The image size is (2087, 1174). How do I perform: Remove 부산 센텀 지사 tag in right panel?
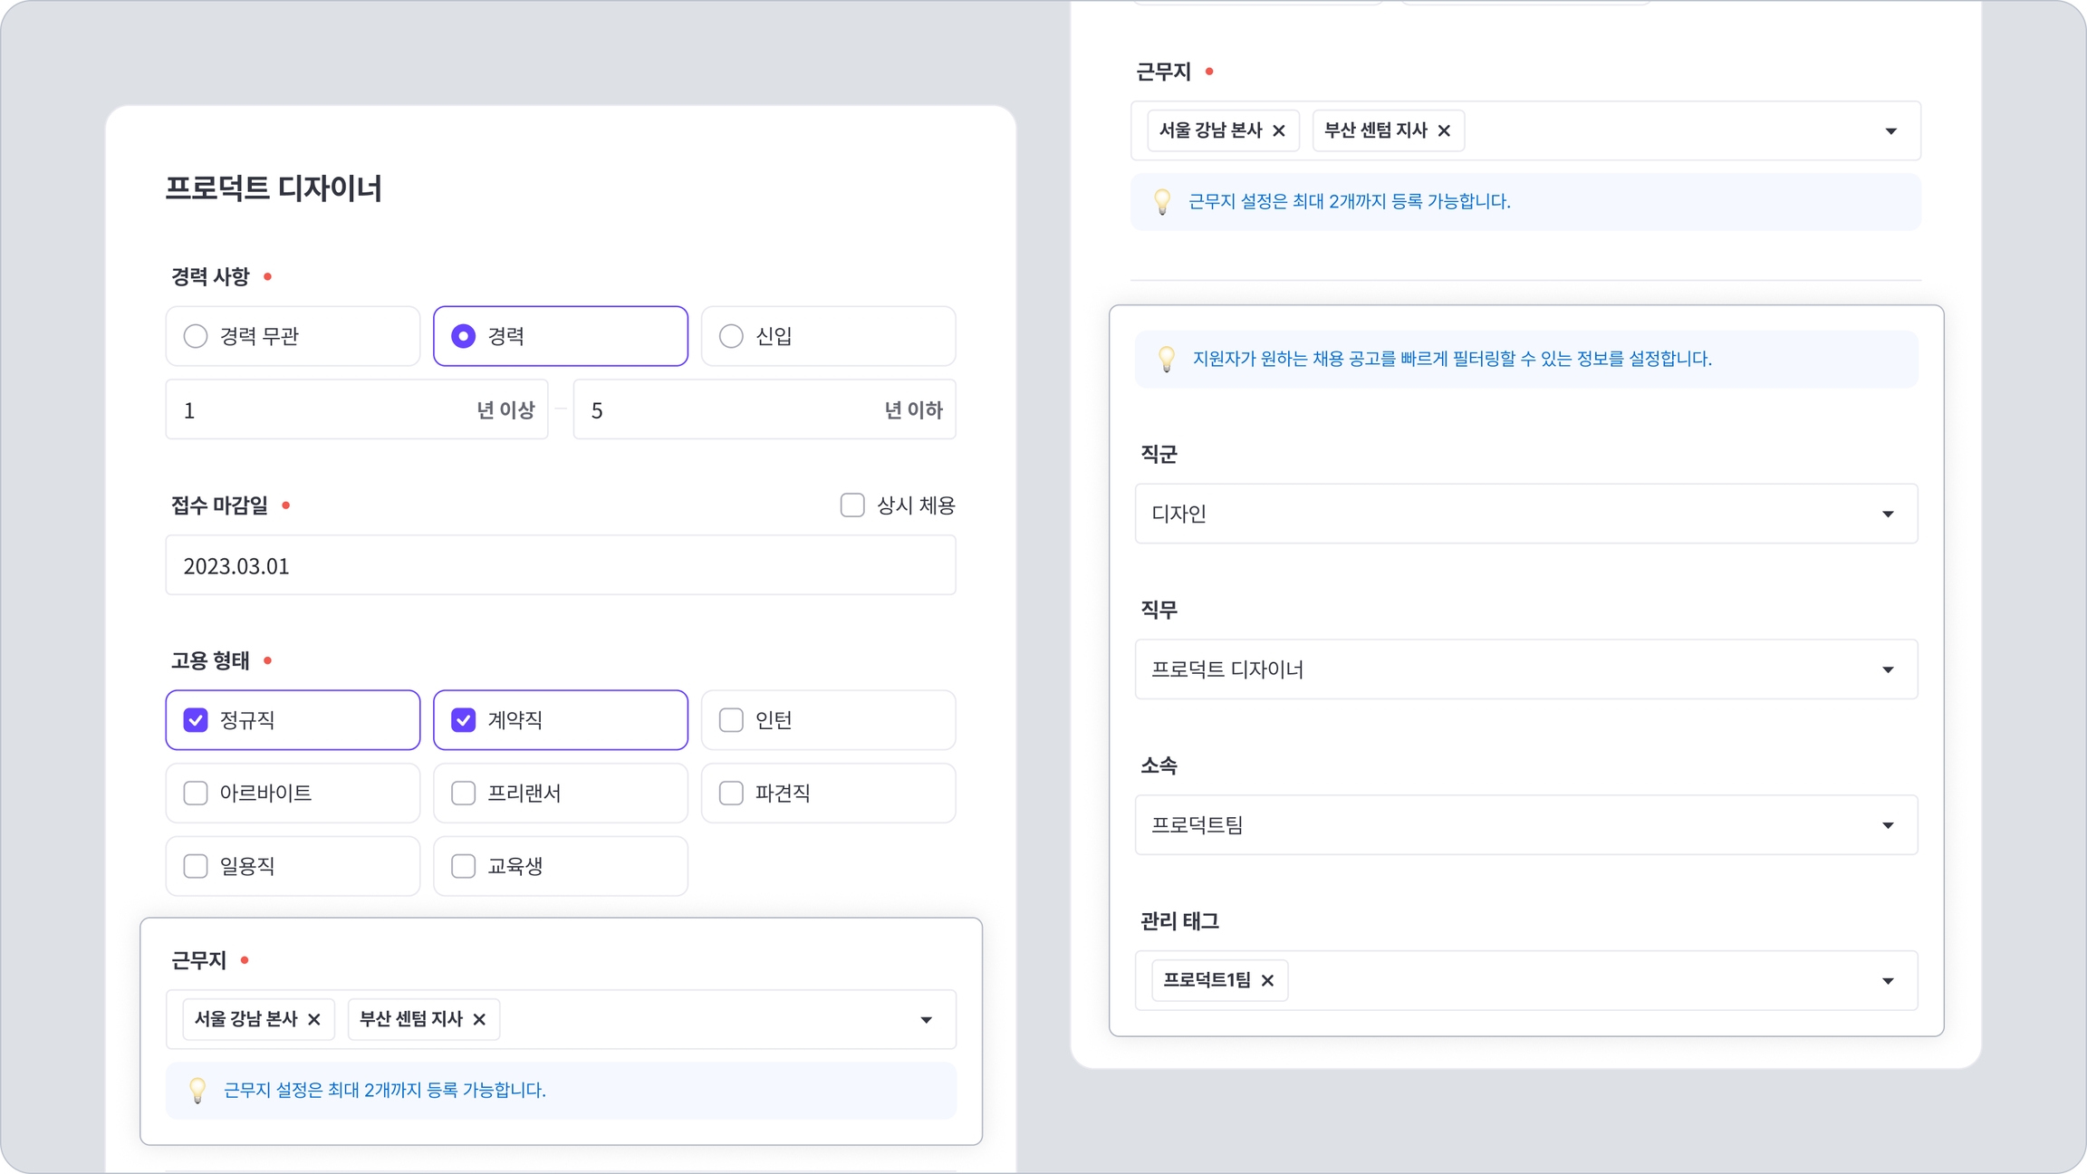click(x=1444, y=130)
